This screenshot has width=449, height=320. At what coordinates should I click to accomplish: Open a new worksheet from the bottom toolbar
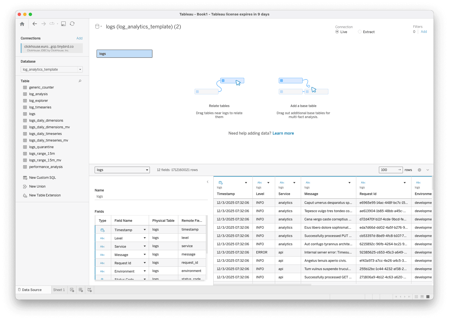coord(72,290)
